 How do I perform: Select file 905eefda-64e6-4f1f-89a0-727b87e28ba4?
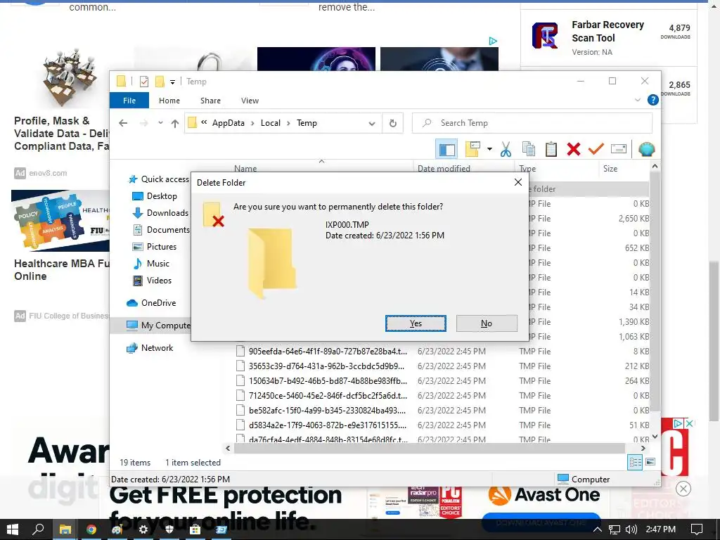coord(328,352)
